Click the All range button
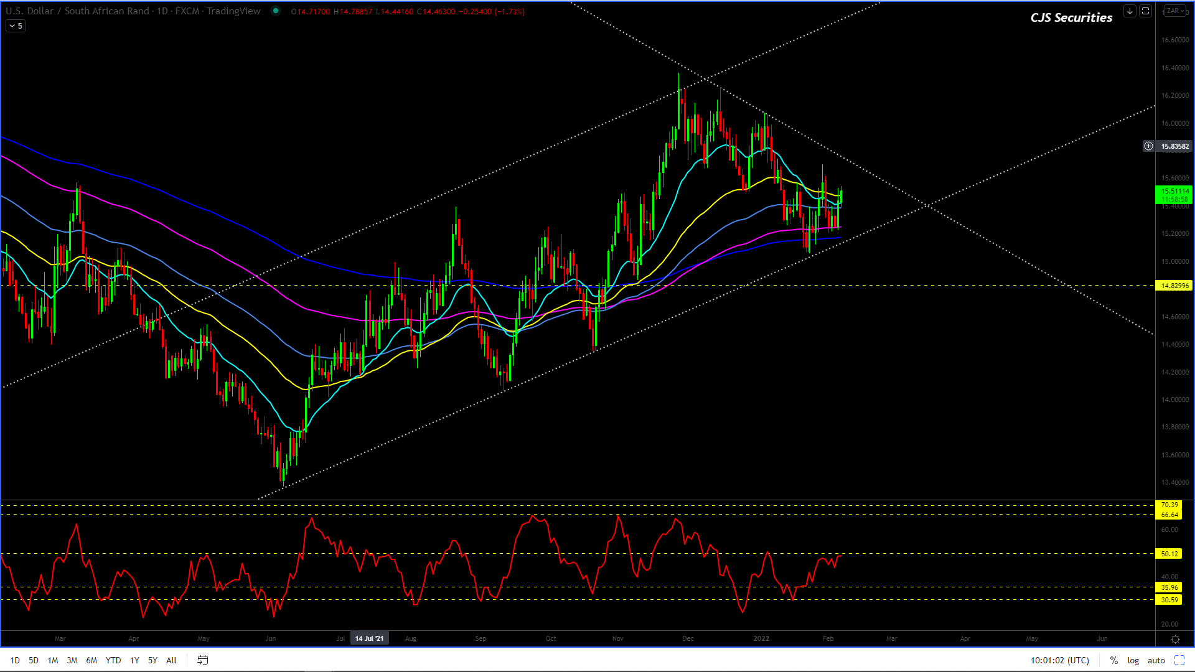Image resolution: width=1195 pixels, height=672 pixels. pos(171,660)
